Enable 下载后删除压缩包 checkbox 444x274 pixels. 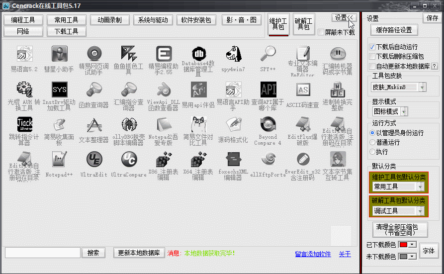[372, 56]
